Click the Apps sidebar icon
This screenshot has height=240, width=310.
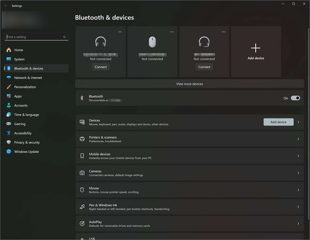click(x=9, y=96)
